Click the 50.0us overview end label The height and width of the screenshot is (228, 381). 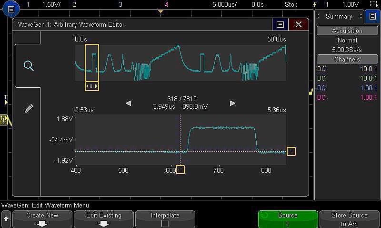[277, 40]
